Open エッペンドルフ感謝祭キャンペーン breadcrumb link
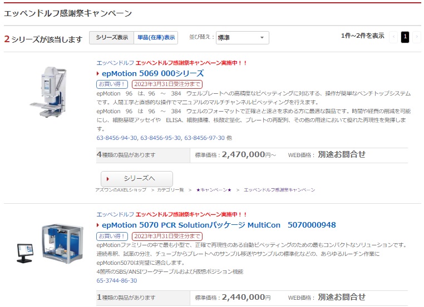This screenshot has width=424, height=307. coord(279,190)
